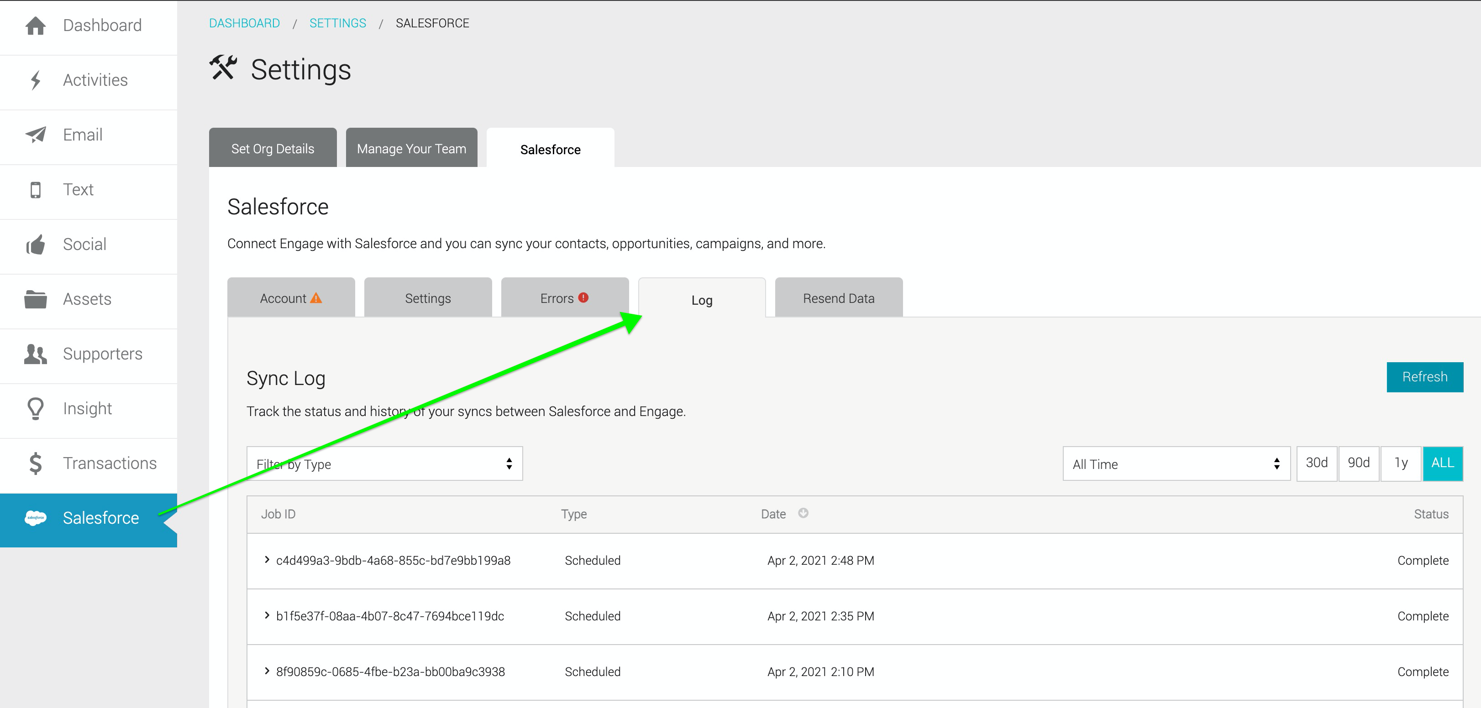
Task: Open Dashboard in the sidebar
Action: click(89, 27)
